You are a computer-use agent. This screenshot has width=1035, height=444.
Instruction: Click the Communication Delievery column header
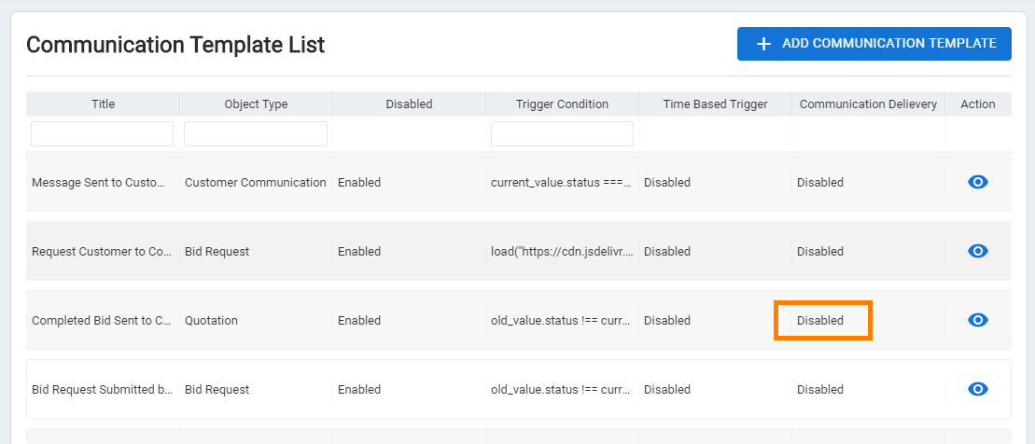pyautogui.click(x=869, y=104)
